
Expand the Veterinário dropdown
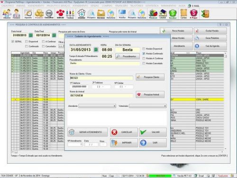pyautogui.click(x=165, y=106)
